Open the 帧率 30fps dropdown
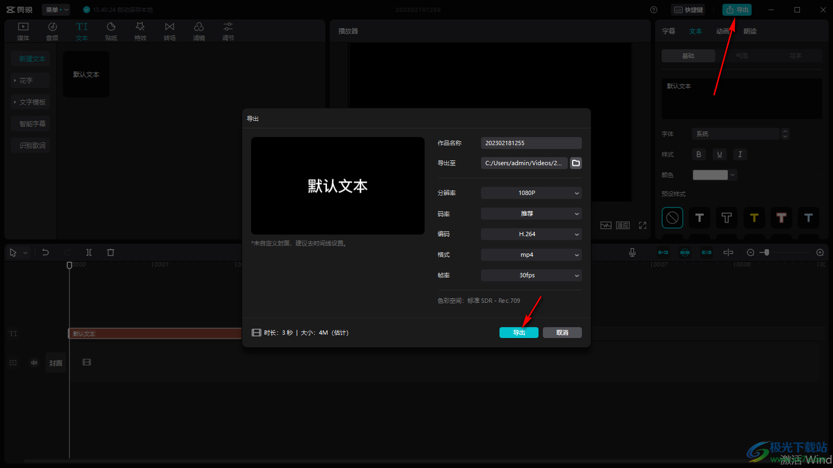The width and height of the screenshot is (833, 468). coord(531,275)
